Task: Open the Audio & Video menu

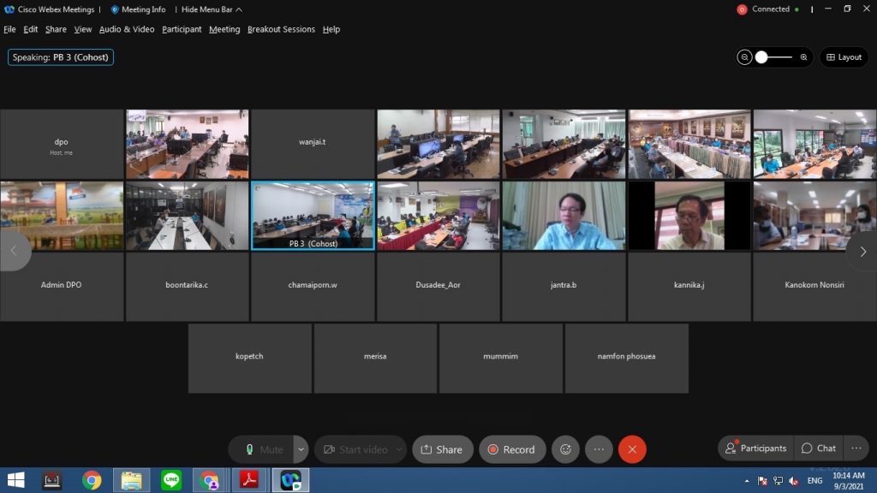Action: pyautogui.click(x=127, y=29)
